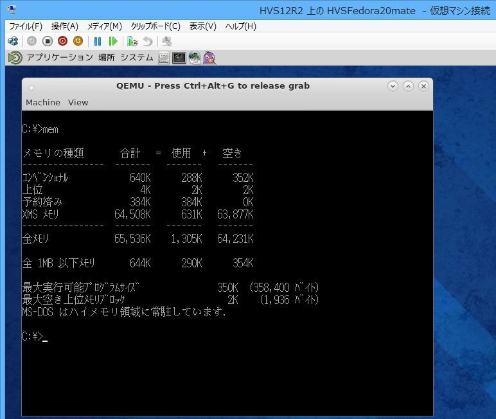Screen dimensions: 496x419
Task: Create a checkpoint with the snapshot icon
Action: [132, 41]
